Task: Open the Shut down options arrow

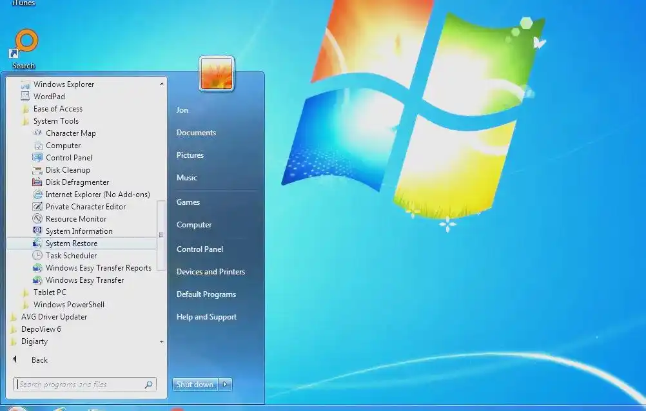Action: [x=225, y=384]
